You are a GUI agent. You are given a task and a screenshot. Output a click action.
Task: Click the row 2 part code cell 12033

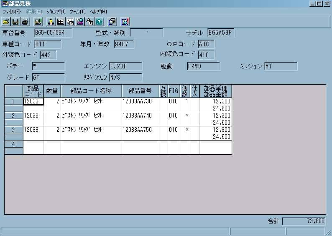33,115
